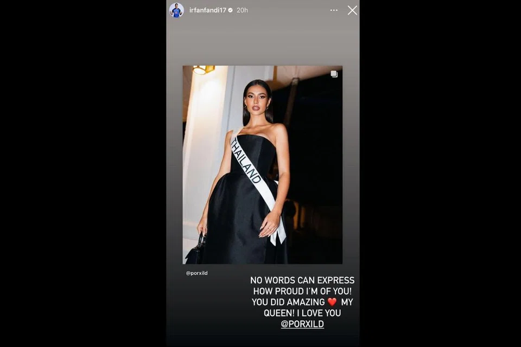Close the story with the X icon
The height and width of the screenshot is (347, 521).
click(352, 10)
